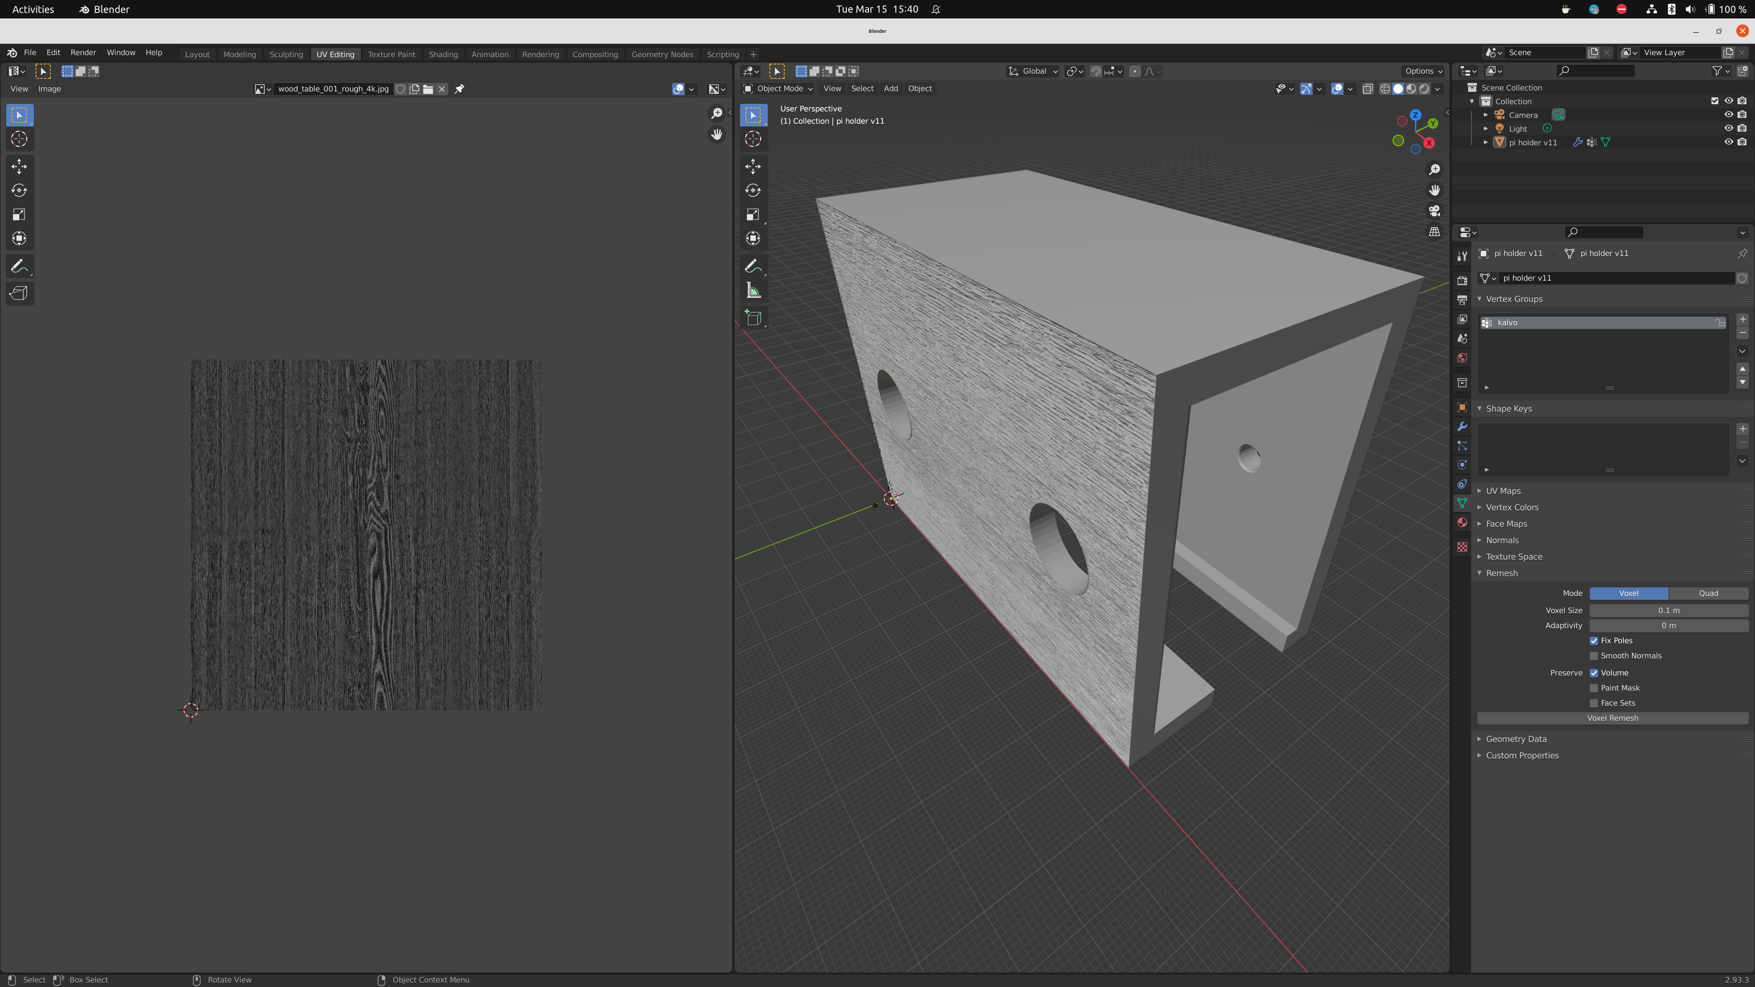The height and width of the screenshot is (987, 1755).
Task: Select the Add Cube tool
Action: pos(753,317)
